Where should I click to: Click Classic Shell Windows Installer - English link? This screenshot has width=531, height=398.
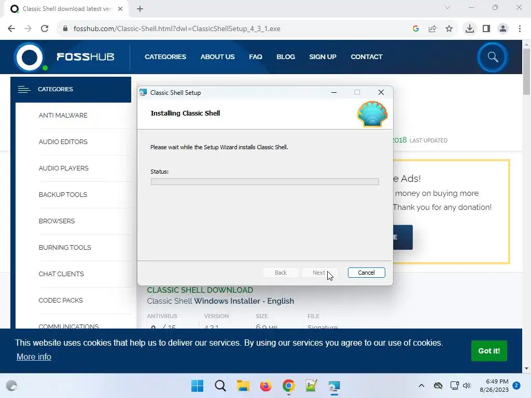coord(220,301)
